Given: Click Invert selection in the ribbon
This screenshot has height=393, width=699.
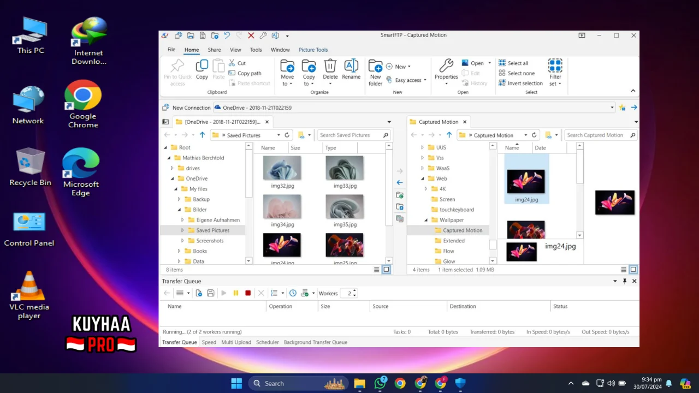Looking at the screenshot, I should point(520,84).
